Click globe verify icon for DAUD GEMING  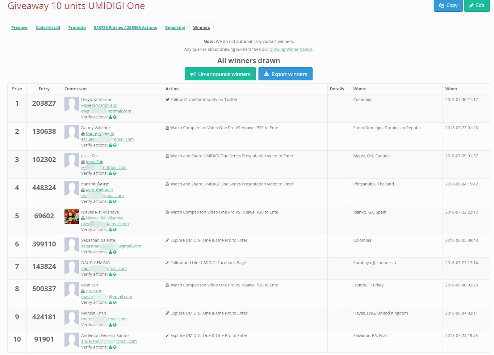115,274
